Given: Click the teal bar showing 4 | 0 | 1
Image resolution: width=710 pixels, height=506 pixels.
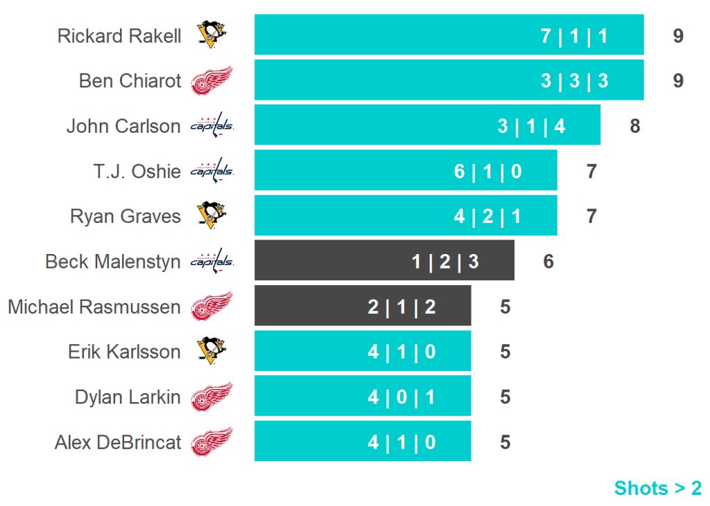Looking at the screenshot, I should point(362,396).
